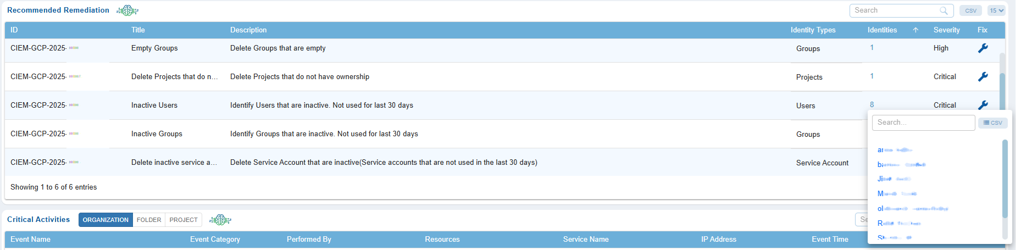Open identities count 8 for Inactive Users
1016x250 pixels.
[x=871, y=104]
